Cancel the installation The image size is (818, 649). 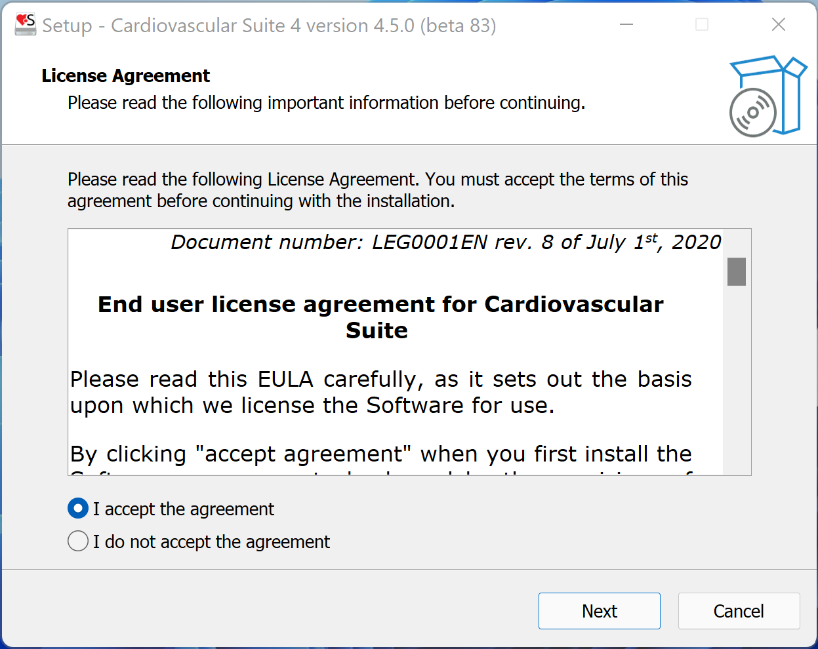point(739,611)
